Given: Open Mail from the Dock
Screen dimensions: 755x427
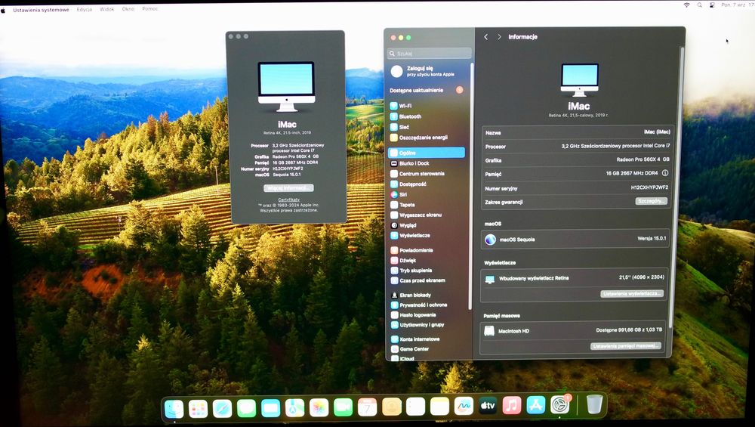Looking at the screenshot, I should coord(270,408).
